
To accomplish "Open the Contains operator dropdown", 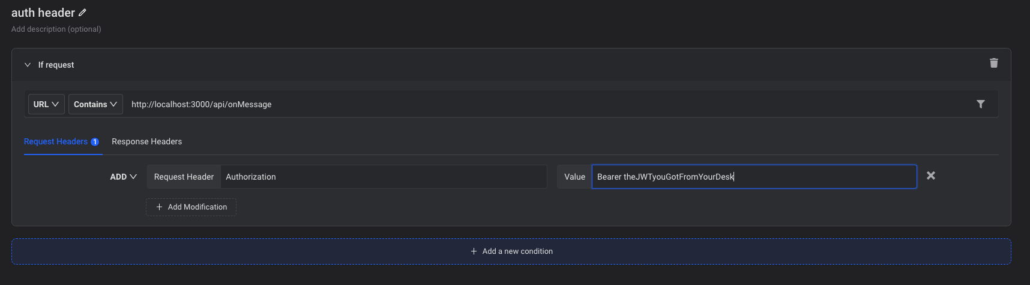I will click(95, 104).
